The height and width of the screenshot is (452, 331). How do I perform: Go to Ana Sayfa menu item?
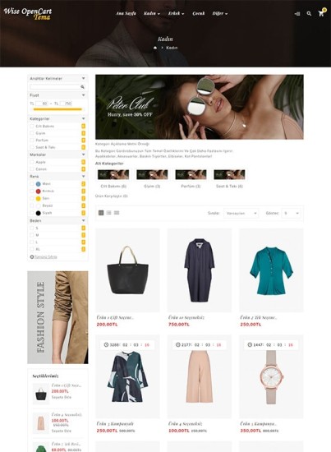[x=126, y=13]
